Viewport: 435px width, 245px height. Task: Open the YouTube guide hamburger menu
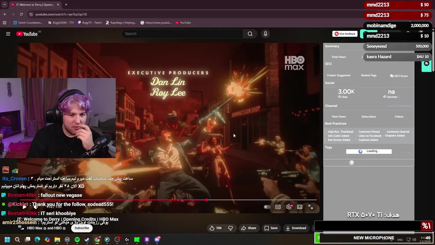[8, 34]
